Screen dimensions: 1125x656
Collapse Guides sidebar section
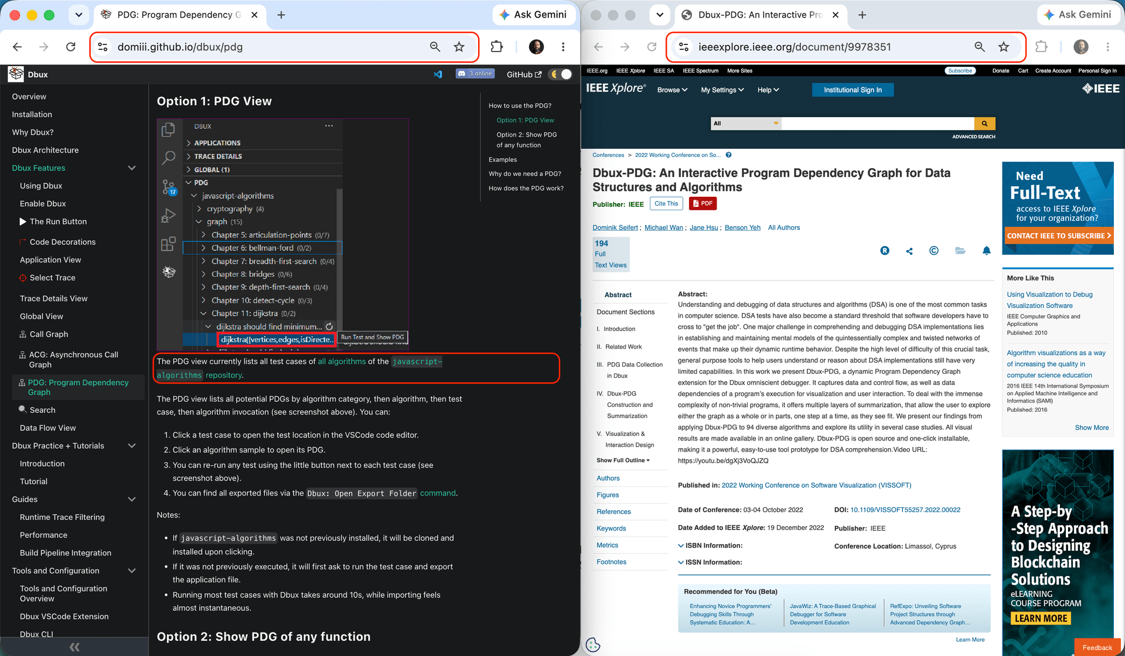(x=132, y=500)
